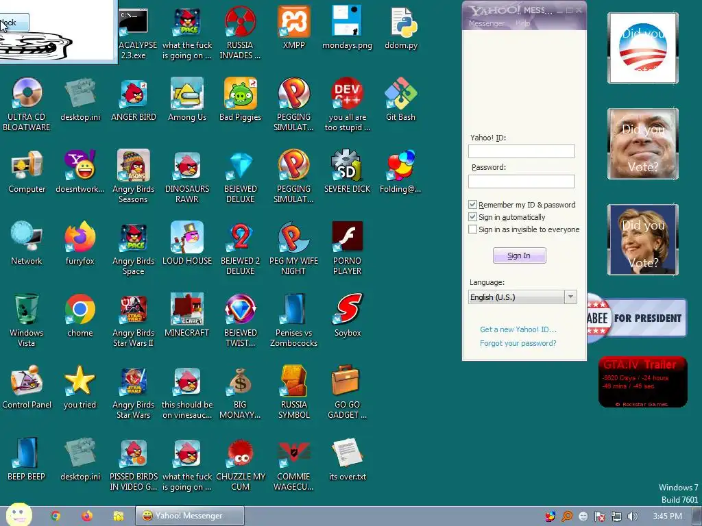Click the Sign In button

520,255
